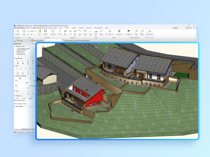Click the View button at bottom-left status bar
The width and height of the screenshot is (210, 157).
[34, 132]
